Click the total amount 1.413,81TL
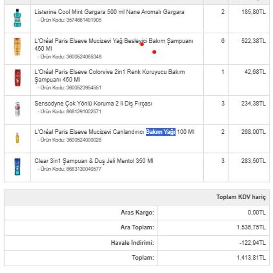 pyautogui.click(x=251, y=258)
